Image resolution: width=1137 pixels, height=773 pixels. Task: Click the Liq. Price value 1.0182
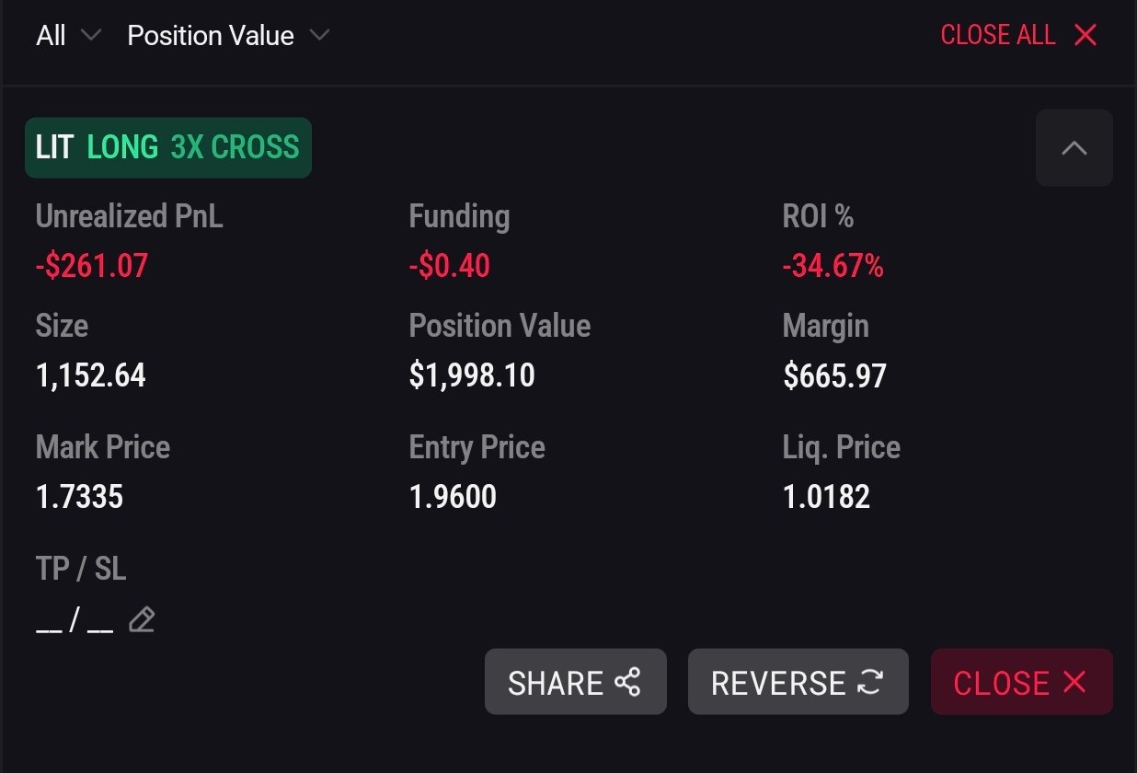click(x=826, y=497)
